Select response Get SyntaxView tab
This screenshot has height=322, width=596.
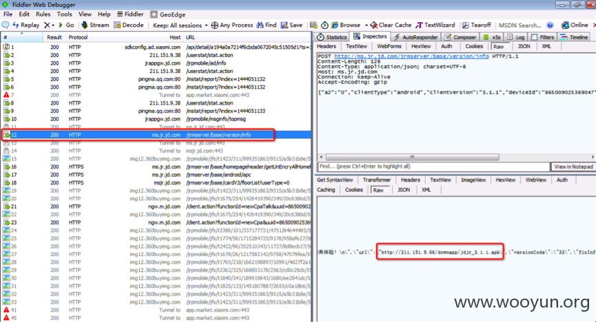coord(335,180)
